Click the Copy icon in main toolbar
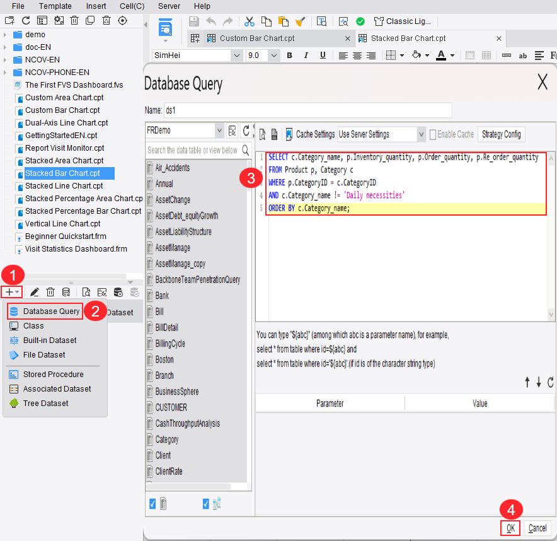Viewport: 557px width, 541px height. 266,21
